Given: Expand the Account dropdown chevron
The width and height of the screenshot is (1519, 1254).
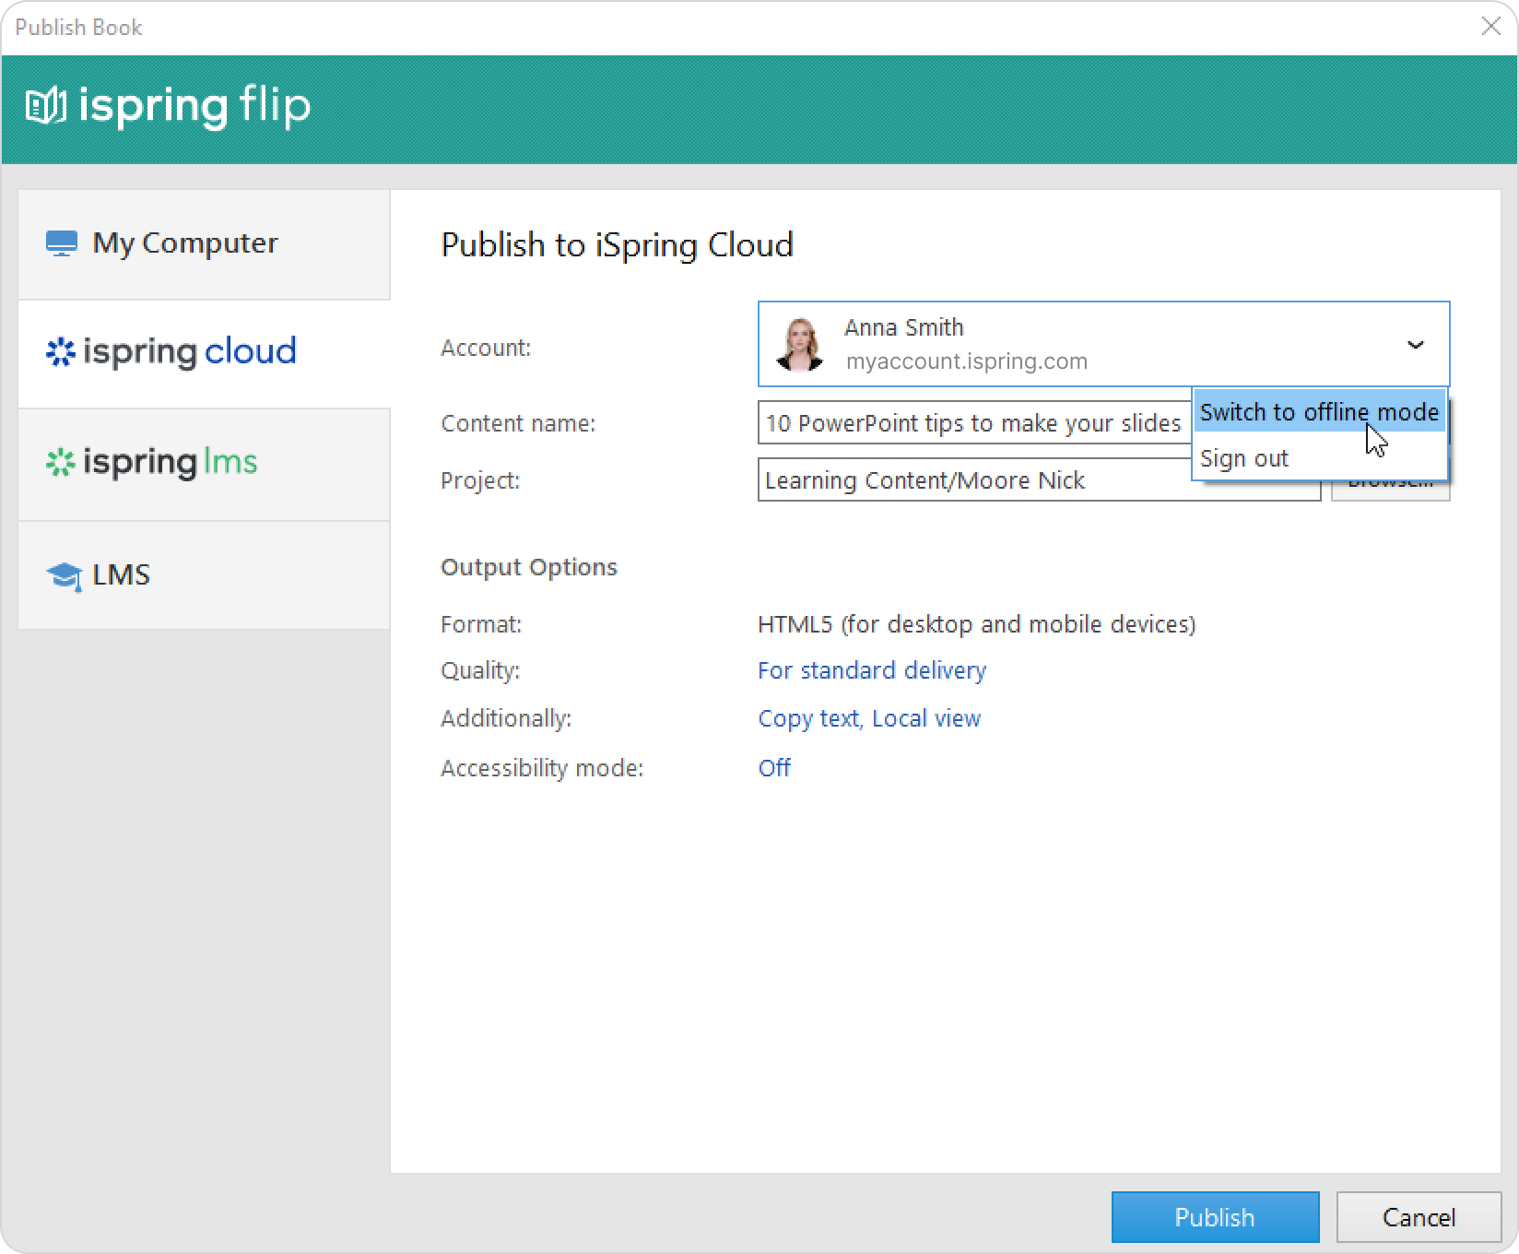Looking at the screenshot, I should (1415, 345).
